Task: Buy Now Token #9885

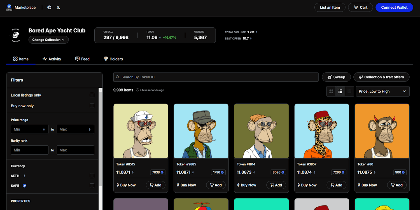Action: click(x=186, y=185)
